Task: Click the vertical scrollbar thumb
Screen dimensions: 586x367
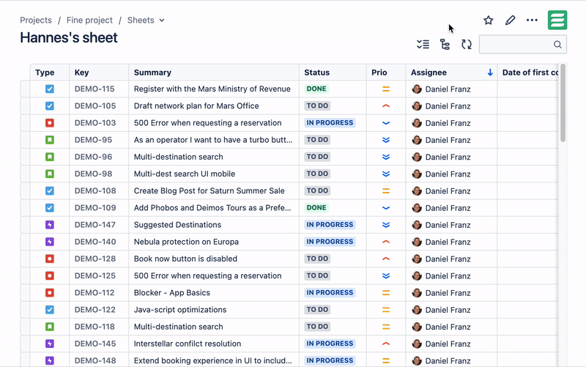Action: [x=563, y=103]
